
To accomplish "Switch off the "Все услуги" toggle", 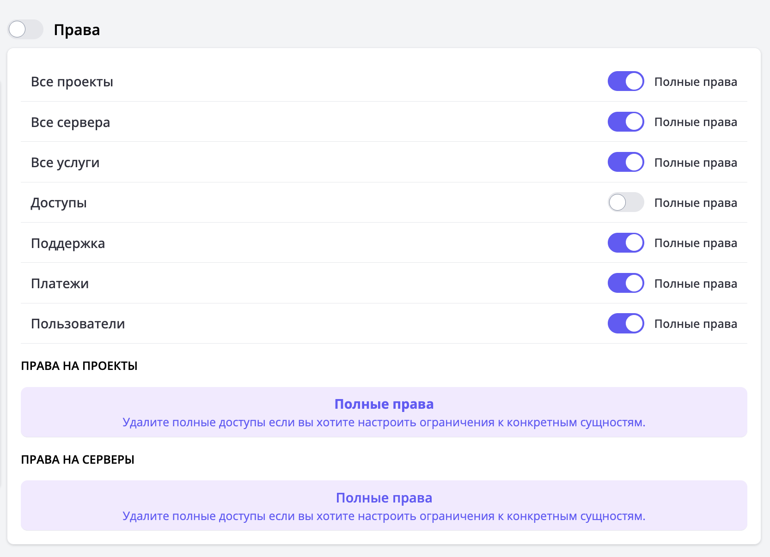I will (625, 162).
